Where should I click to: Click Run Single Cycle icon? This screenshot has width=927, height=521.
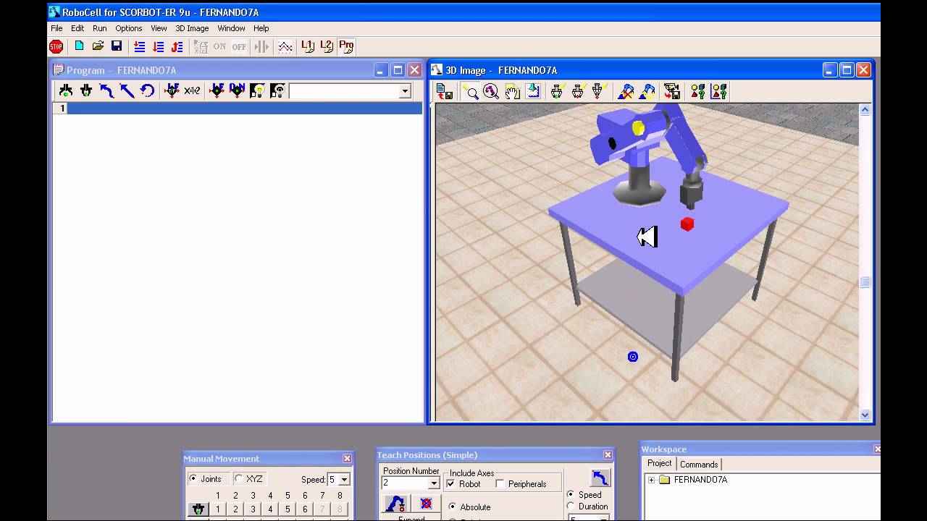(159, 46)
